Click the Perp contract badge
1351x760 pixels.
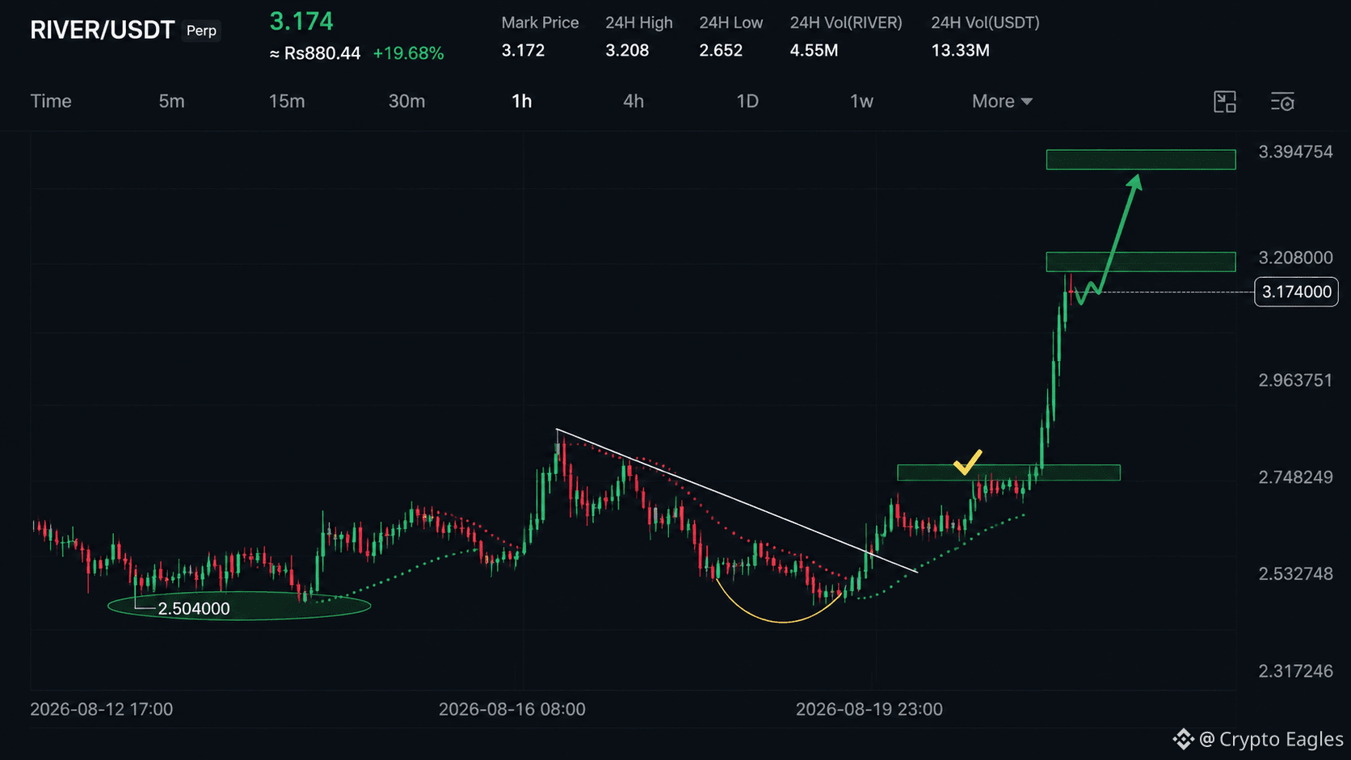201,31
